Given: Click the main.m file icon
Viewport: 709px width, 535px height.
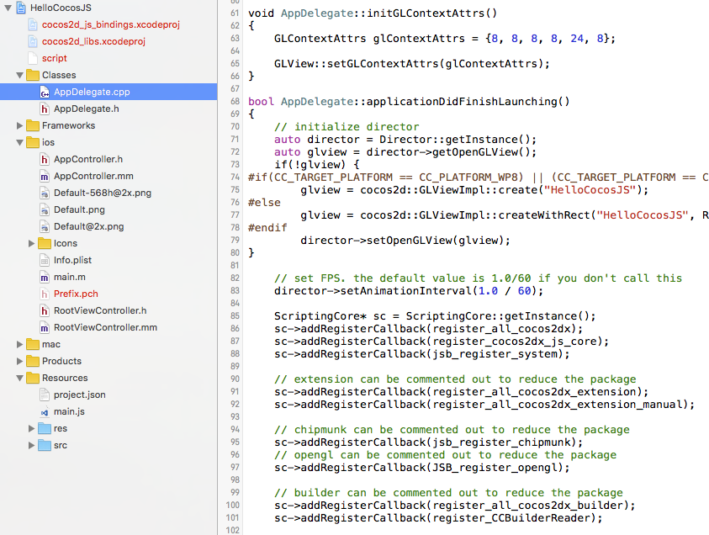Looking at the screenshot, I should (x=45, y=277).
